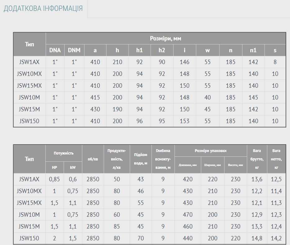Screen dimensions: 290x245
Task: Select JSW1AX row in dimensions table
Action: pos(150,62)
